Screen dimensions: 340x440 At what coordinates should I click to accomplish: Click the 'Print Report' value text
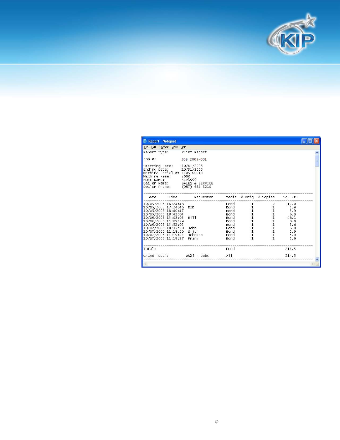point(194,152)
